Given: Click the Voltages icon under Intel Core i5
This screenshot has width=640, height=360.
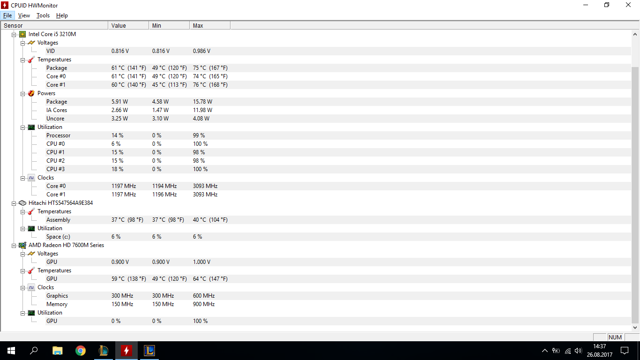Looking at the screenshot, I should click(31, 43).
